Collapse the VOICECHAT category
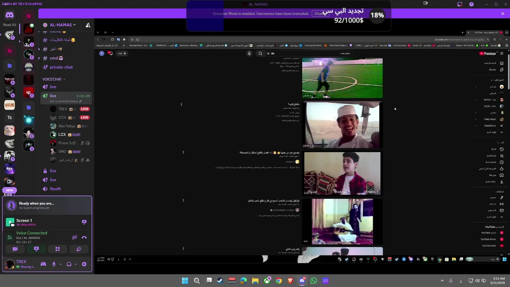Viewport: 510px width, 287px height. 54,79
